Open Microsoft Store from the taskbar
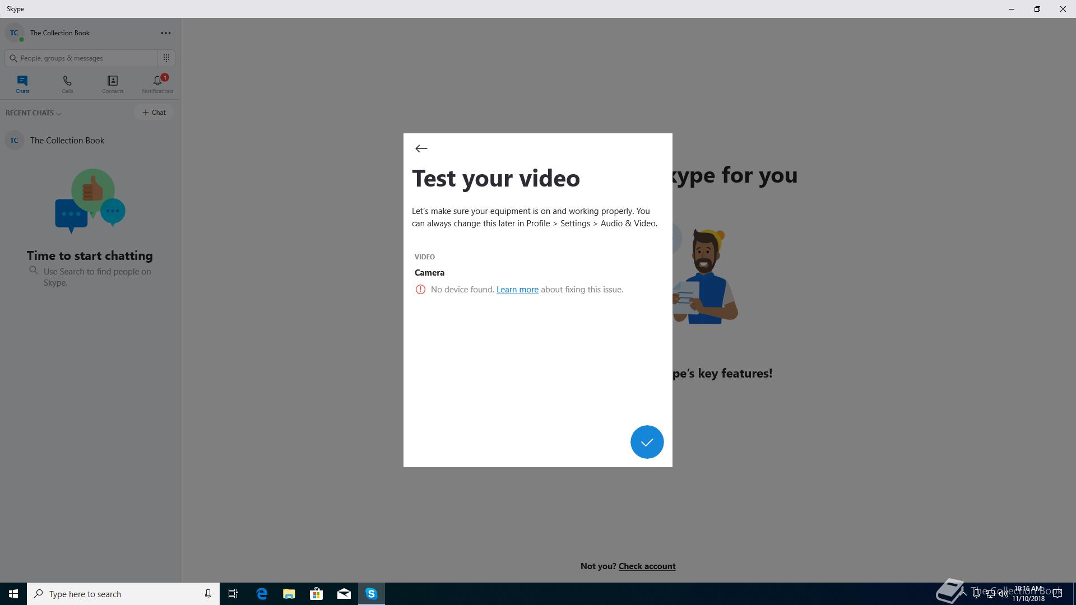 317,594
